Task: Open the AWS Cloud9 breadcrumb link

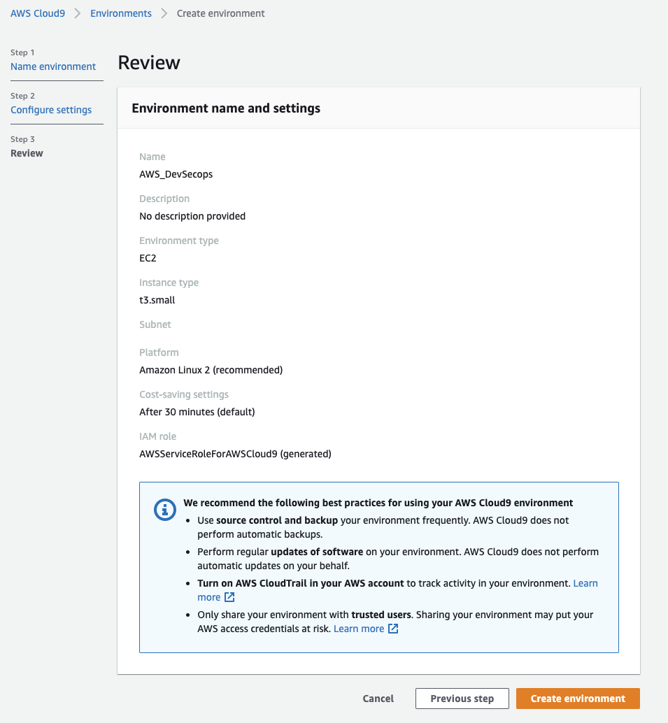Action: coord(37,13)
